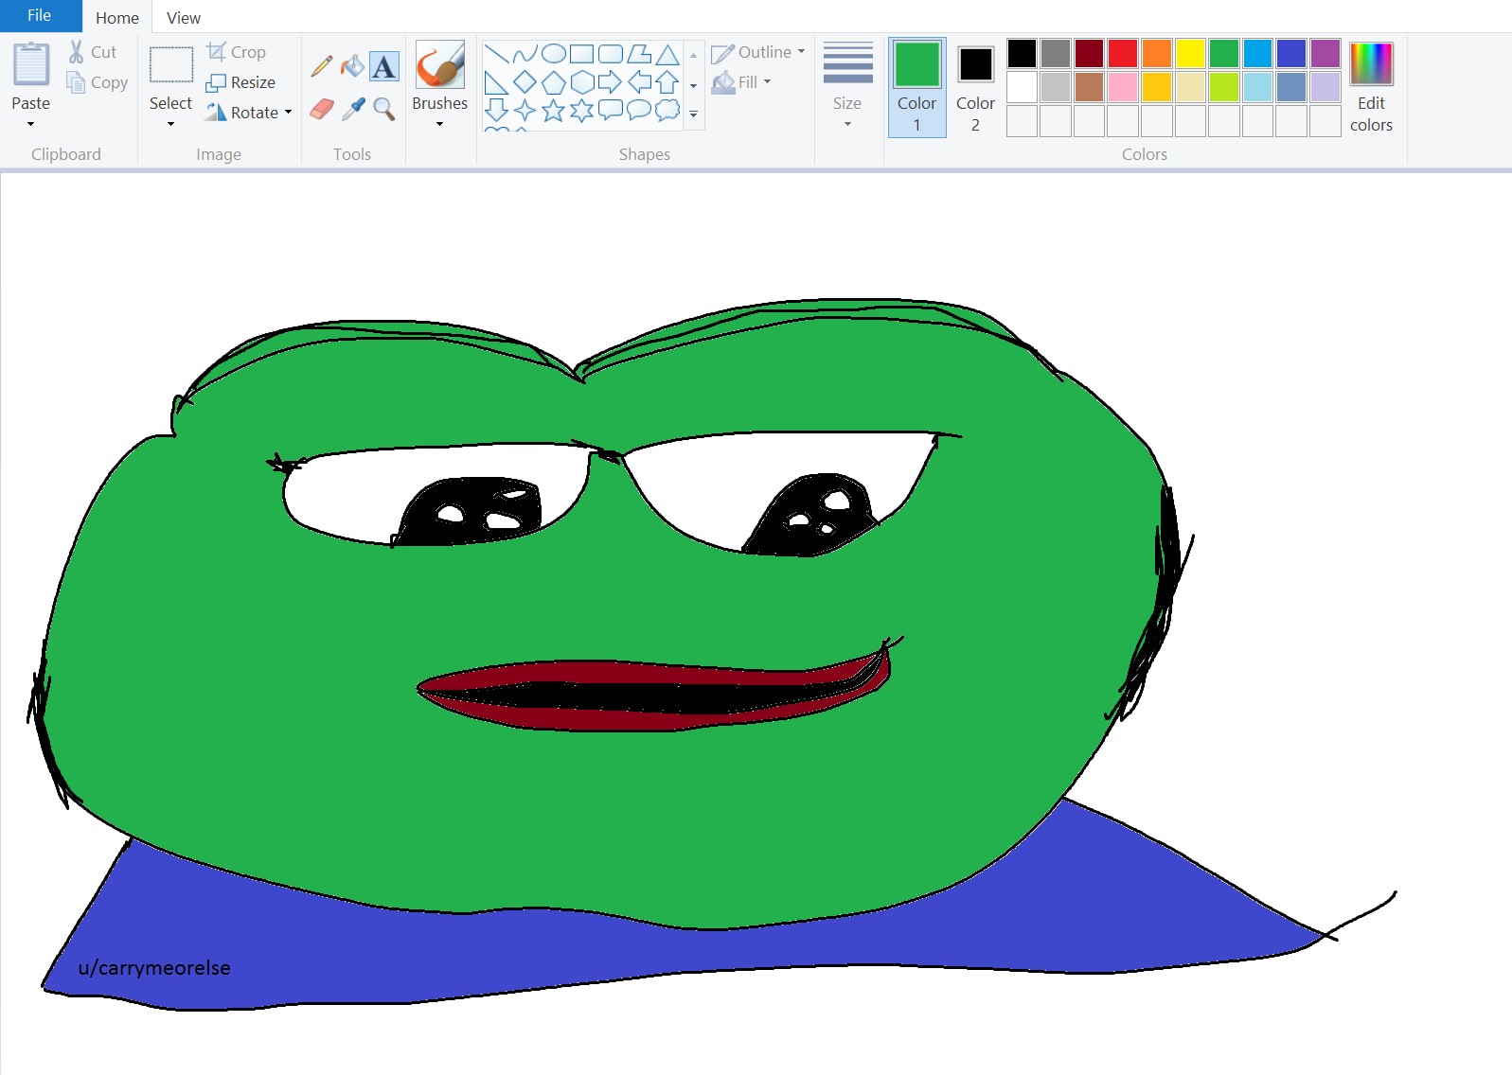Viewport: 1512px width, 1075px height.
Task: Switch to the View tab
Action: click(x=184, y=18)
